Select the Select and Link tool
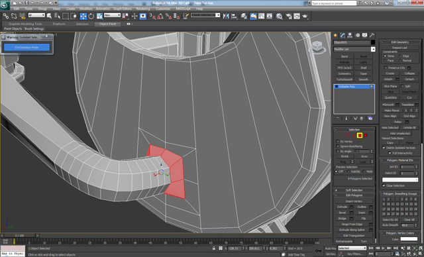The image size is (424, 257). pos(6,16)
